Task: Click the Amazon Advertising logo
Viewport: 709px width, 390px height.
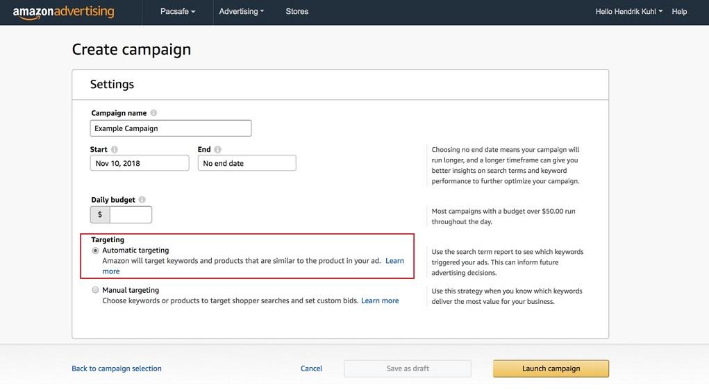Action: click(x=63, y=12)
